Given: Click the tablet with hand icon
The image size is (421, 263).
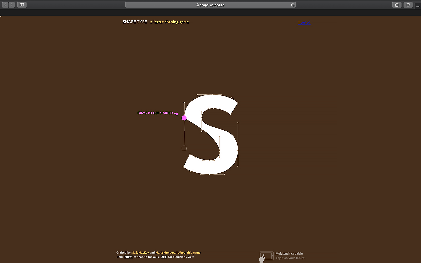Looking at the screenshot, I should coord(266,256).
